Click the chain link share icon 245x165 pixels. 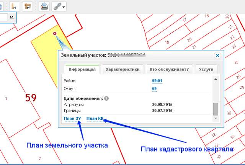pyautogui.click(x=57, y=7)
